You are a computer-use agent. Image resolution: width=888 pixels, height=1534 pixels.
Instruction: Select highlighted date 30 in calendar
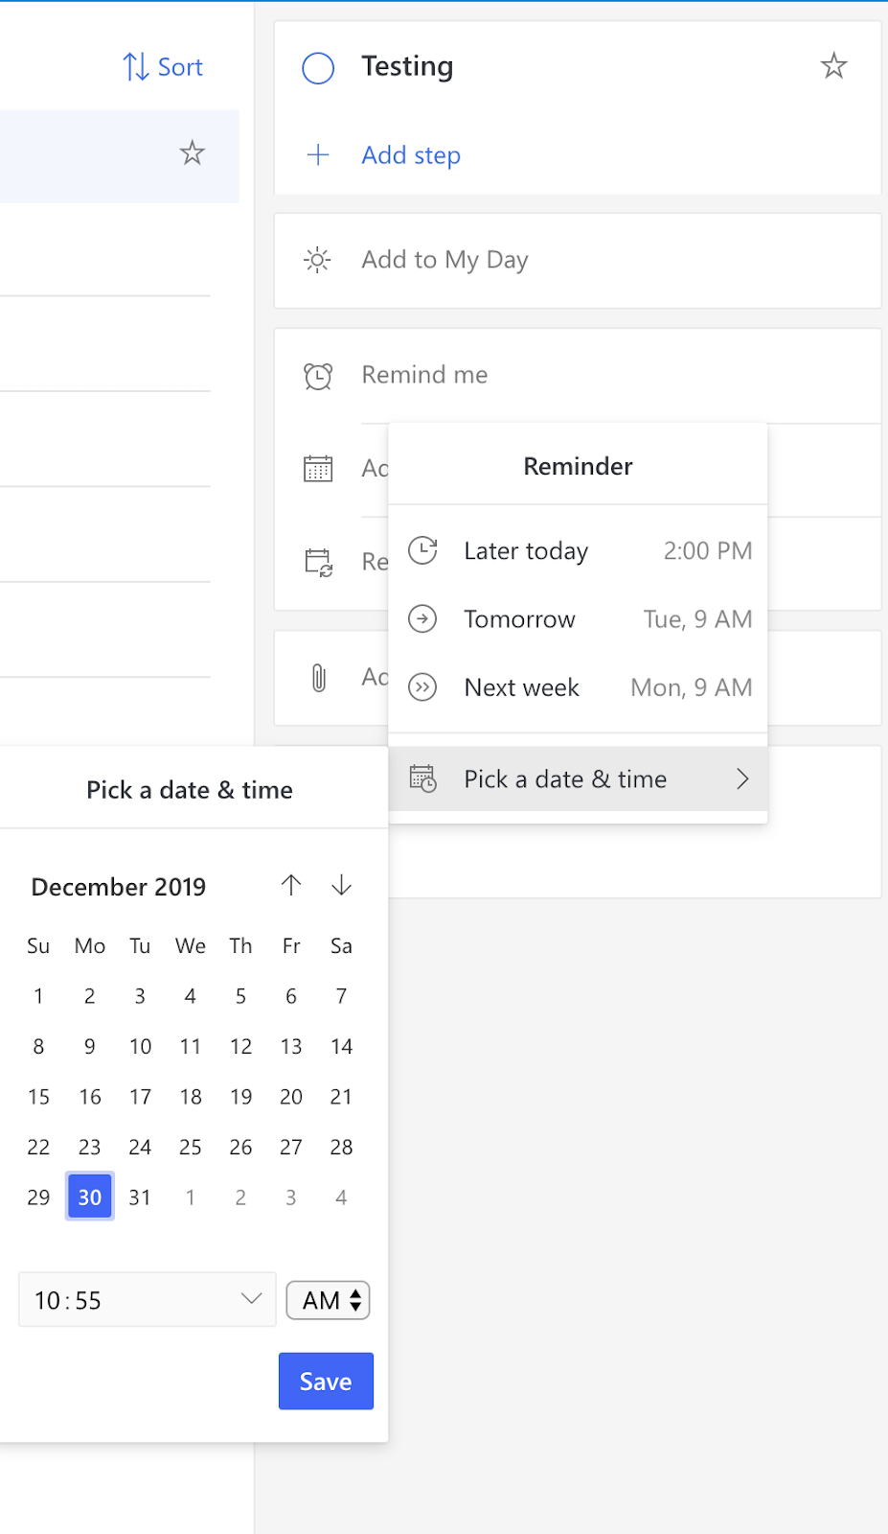[90, 1197]
